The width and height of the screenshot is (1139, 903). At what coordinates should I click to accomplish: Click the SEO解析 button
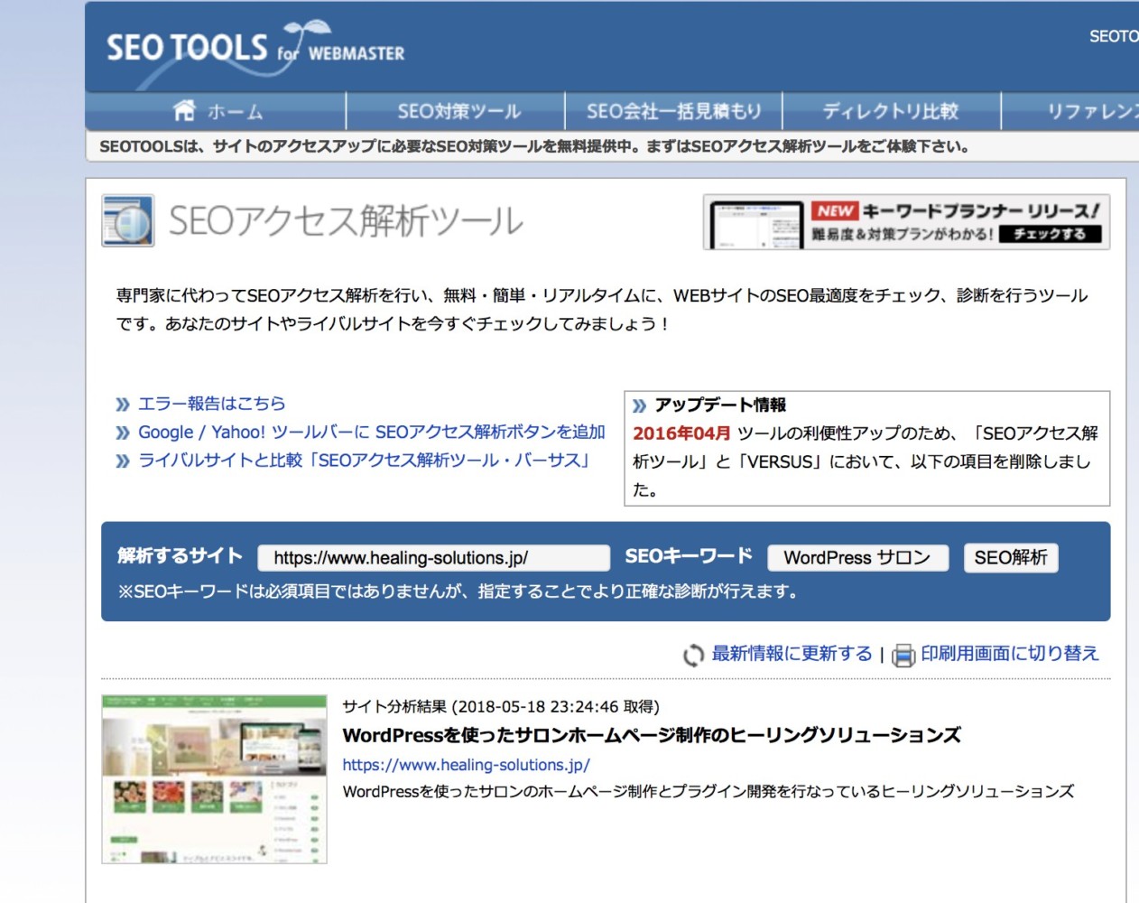pyautogui.click(x=1011, y=557)
